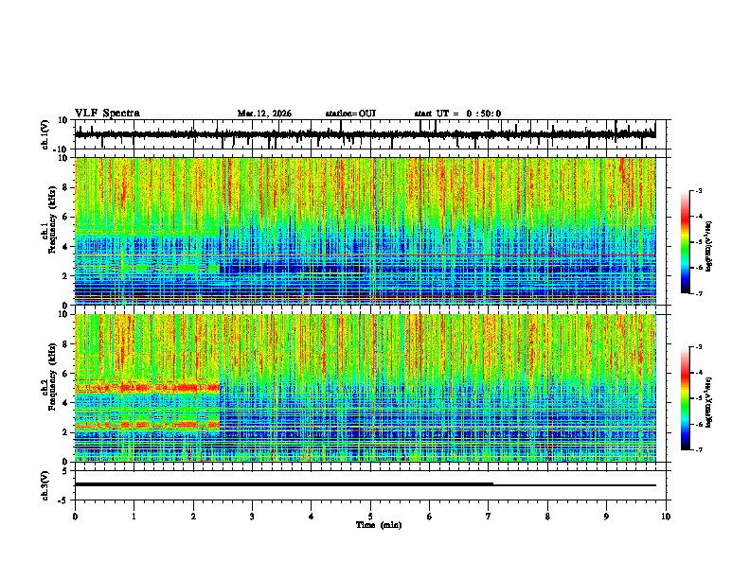Click time-axis tick label "5"
The width and height of the screenshot is (750, 579).
(x=370, y=517)
